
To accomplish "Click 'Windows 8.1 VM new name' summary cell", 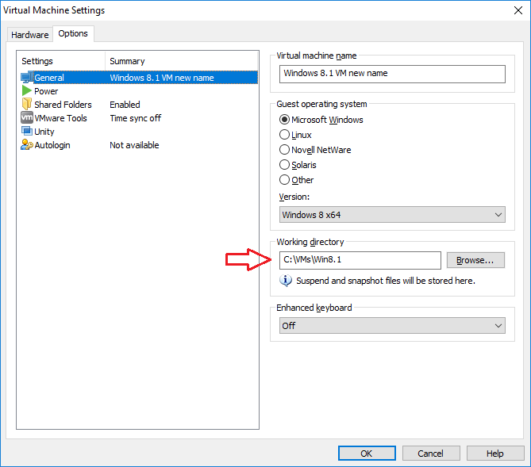I will 162,78.
